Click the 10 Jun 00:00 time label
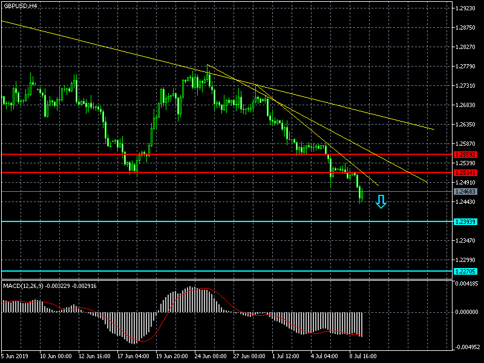Screen dimensions: 484x363 pos(56,356)
